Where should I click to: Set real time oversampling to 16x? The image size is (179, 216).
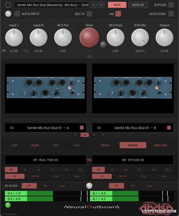pos(66,170)
